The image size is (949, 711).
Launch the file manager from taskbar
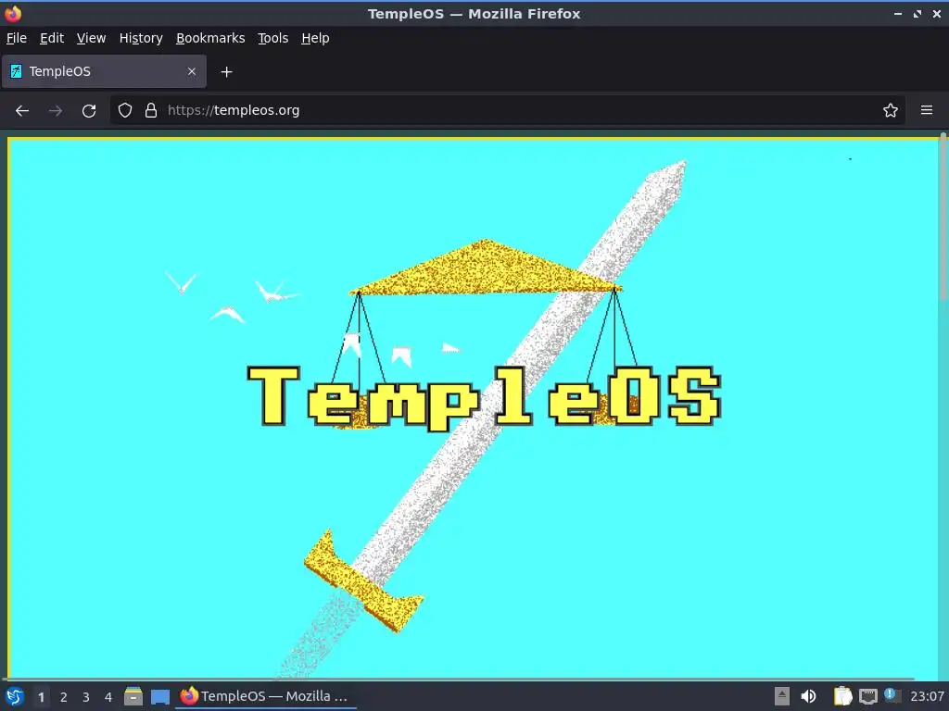coord(133,696)
